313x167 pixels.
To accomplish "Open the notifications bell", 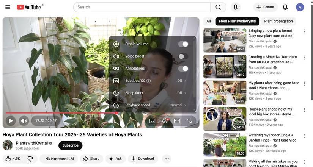I will pos(285,7).
